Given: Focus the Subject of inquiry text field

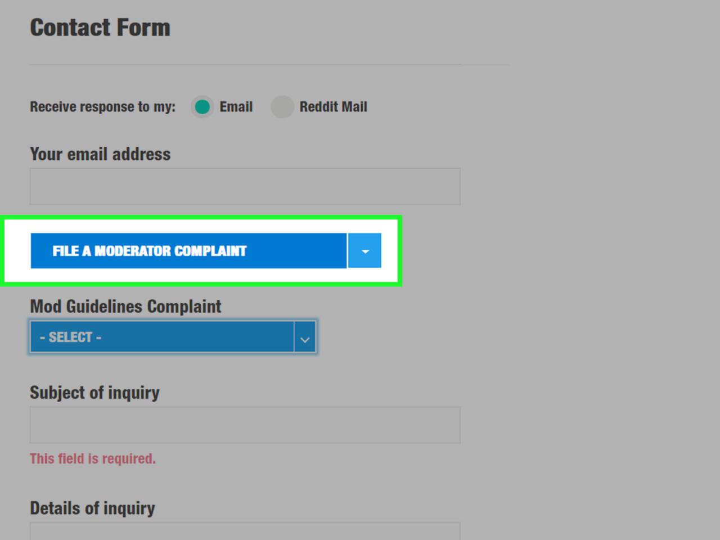Looking at the screenshot, I should tap(245, 425).
